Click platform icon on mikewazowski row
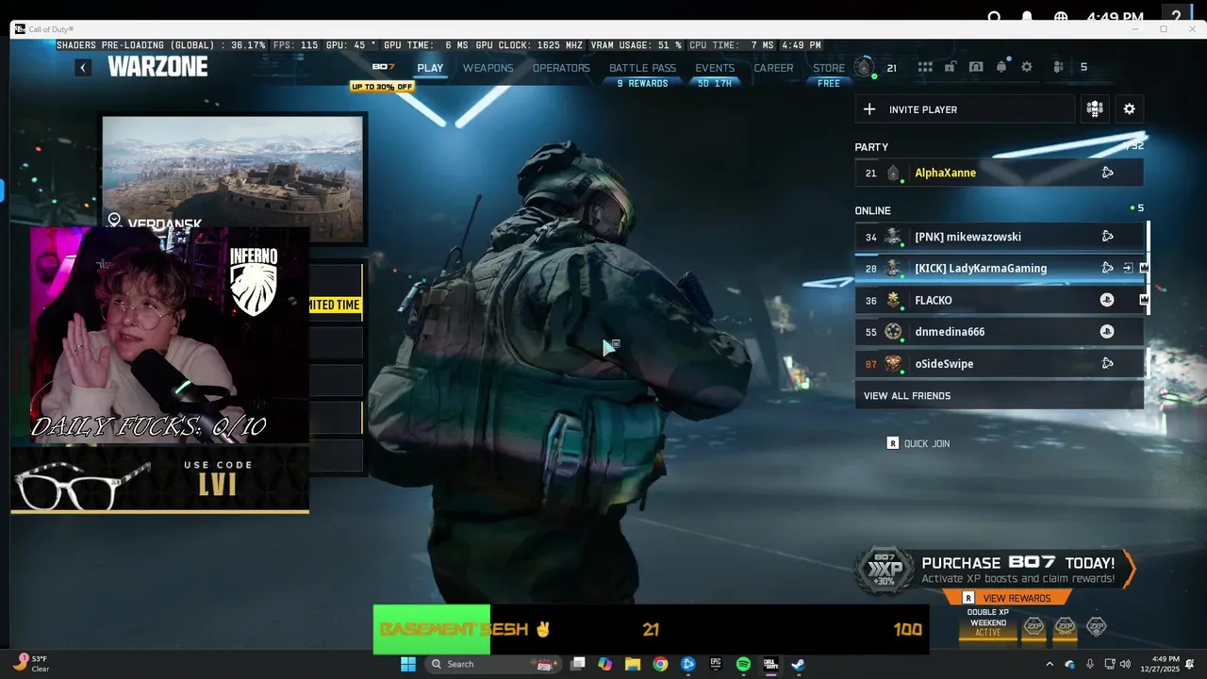This screenshot has width=1207, height=679. pyautogui.click(x=1108, y=237)
